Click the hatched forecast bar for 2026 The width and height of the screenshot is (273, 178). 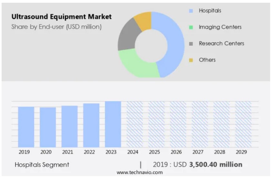(178, 124)
